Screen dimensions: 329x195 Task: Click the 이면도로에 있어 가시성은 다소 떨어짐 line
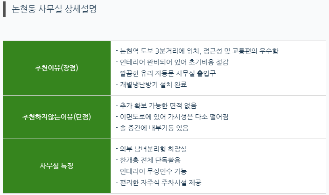172,117
